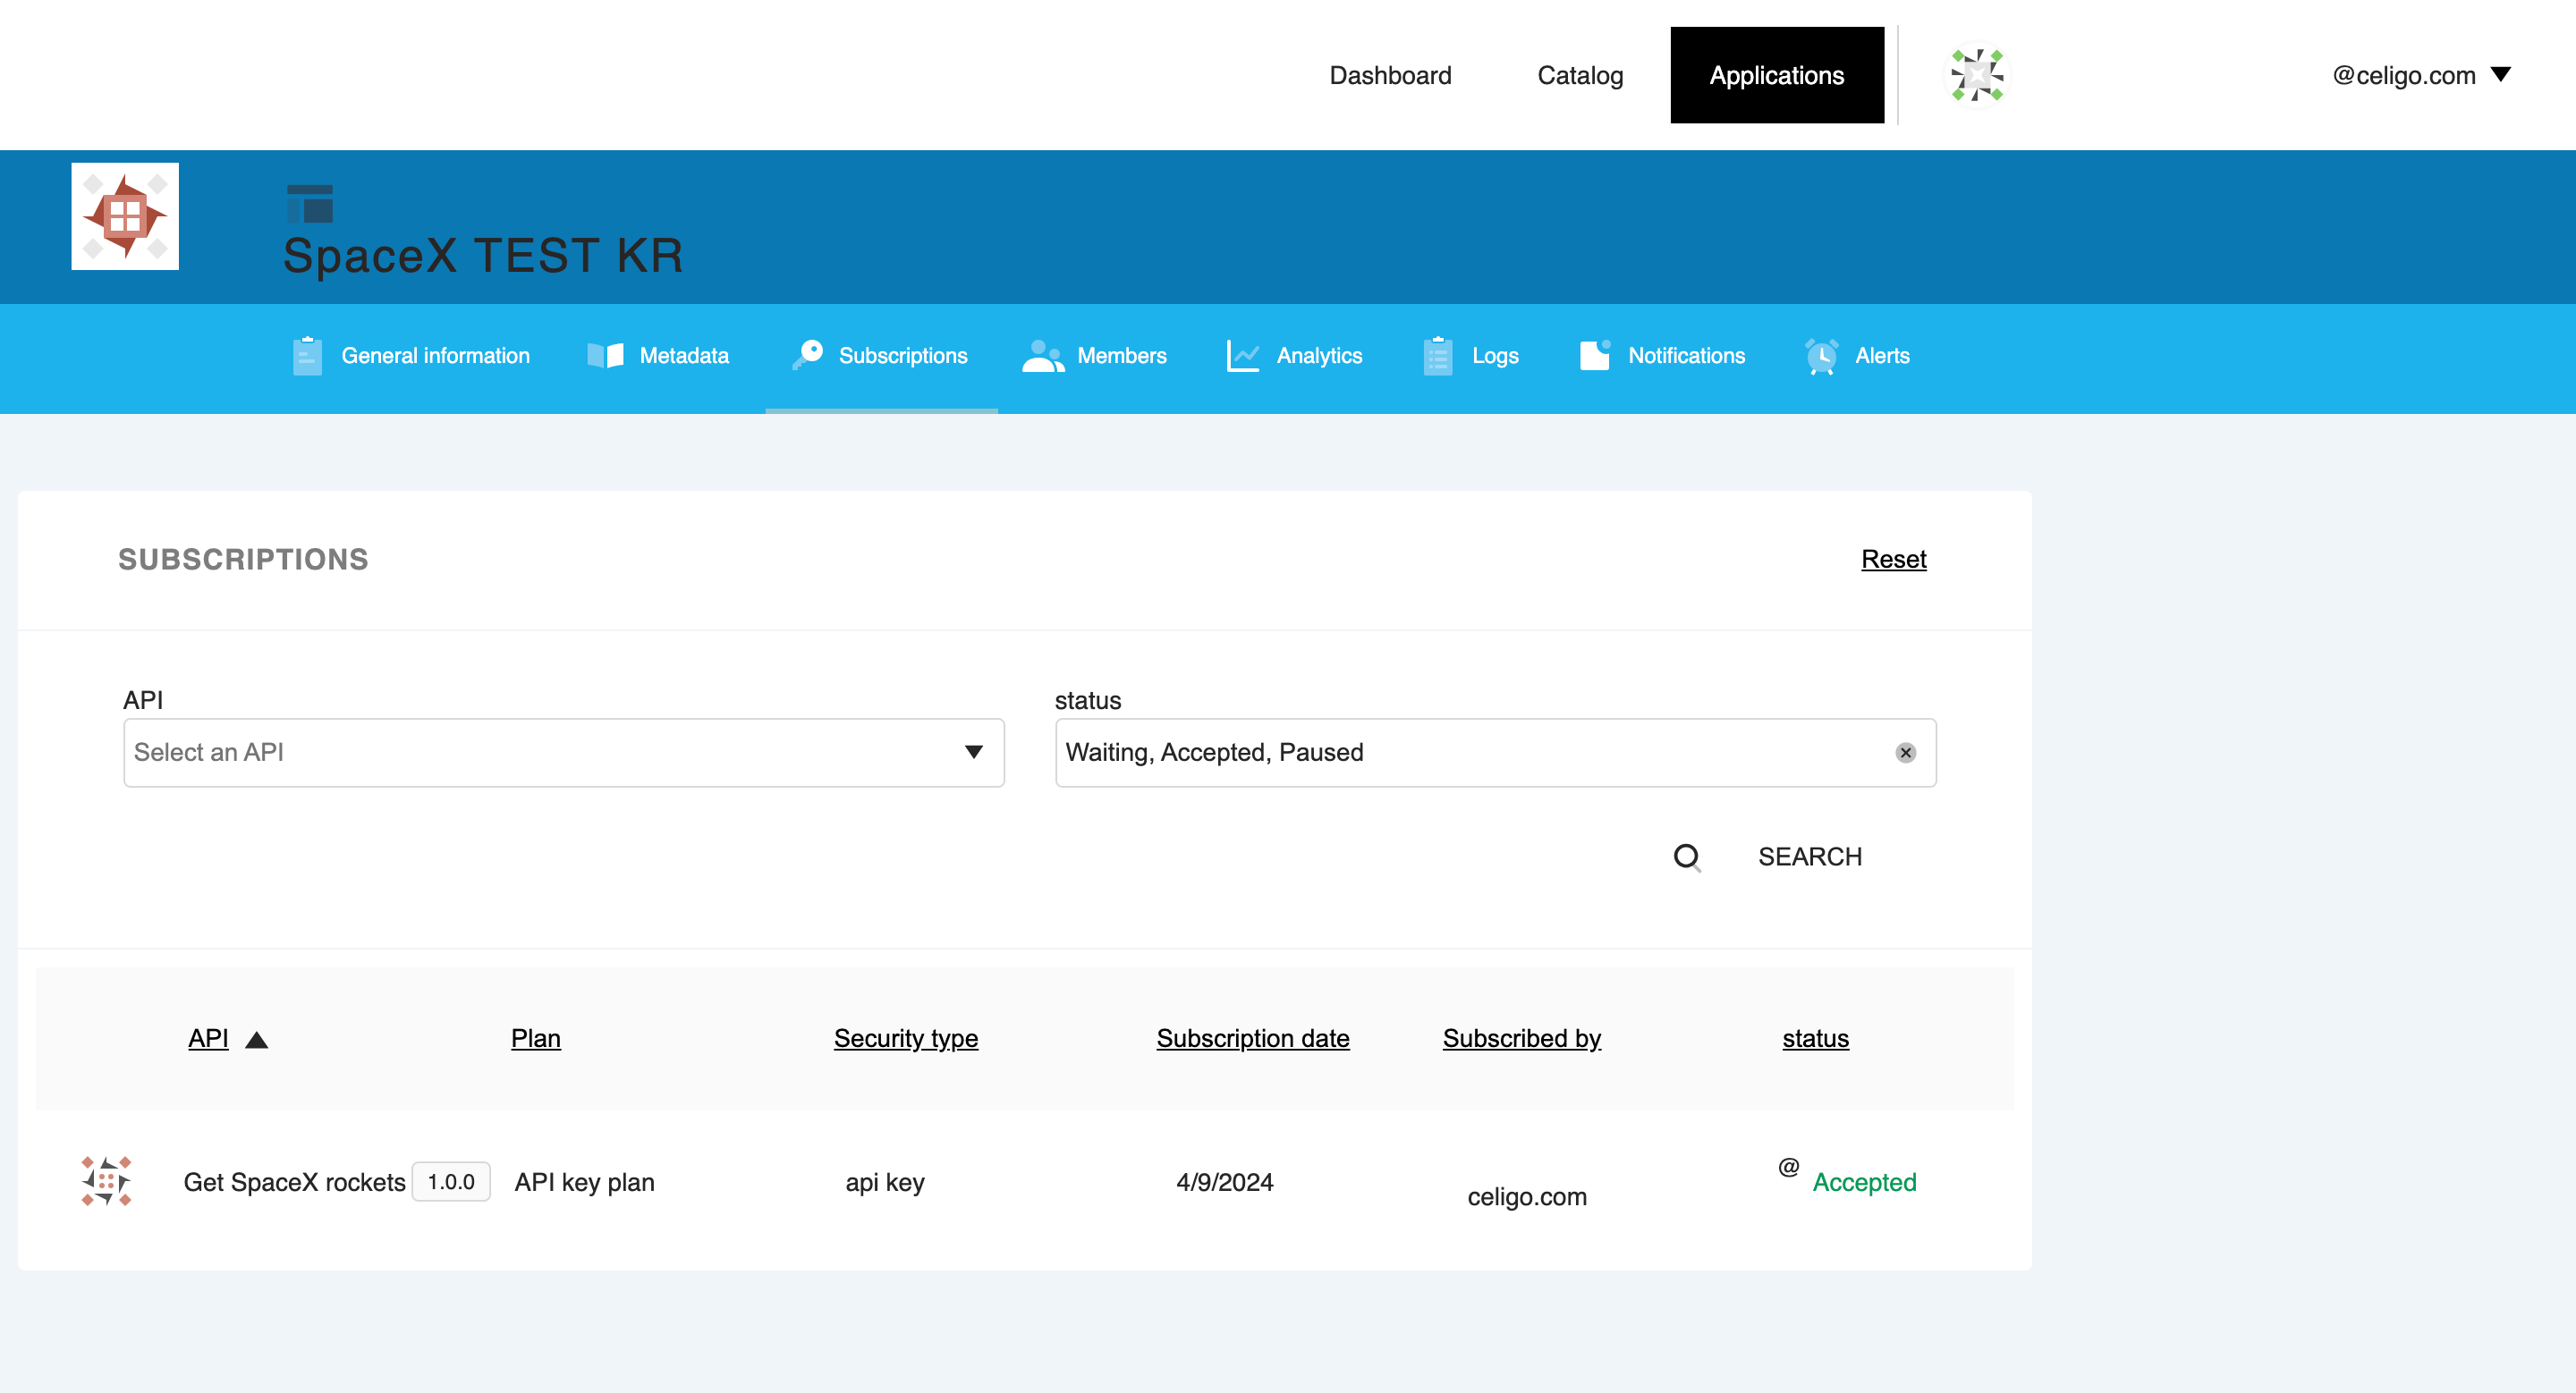Click the api key security type cell

coord(885,1182)
